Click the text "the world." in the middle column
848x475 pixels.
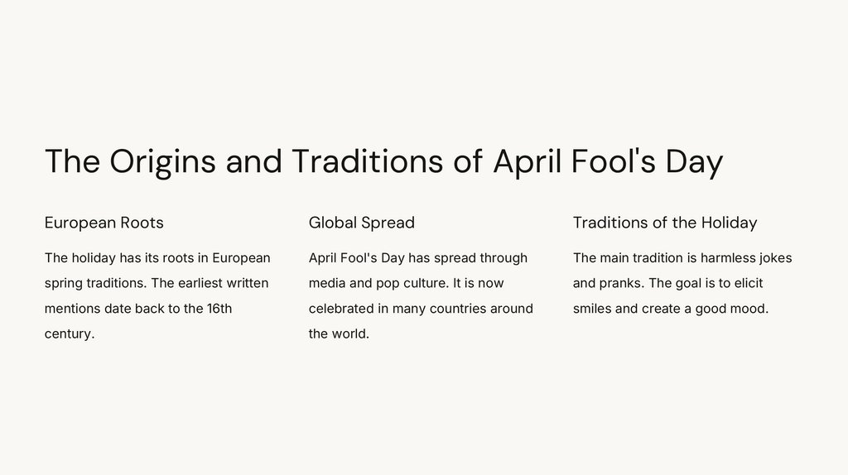(x=339, y=334)
